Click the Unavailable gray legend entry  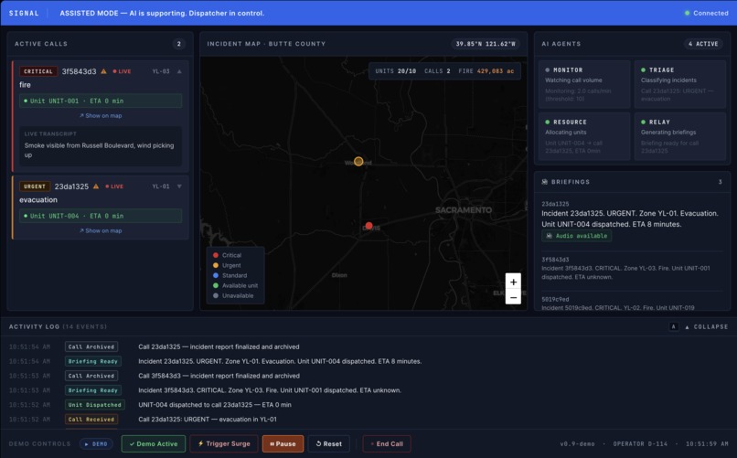[x=233, y=295]
